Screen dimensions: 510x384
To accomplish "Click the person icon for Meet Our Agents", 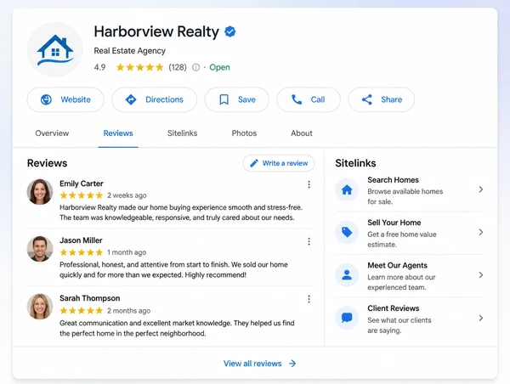I will click(x=347, y=275).
